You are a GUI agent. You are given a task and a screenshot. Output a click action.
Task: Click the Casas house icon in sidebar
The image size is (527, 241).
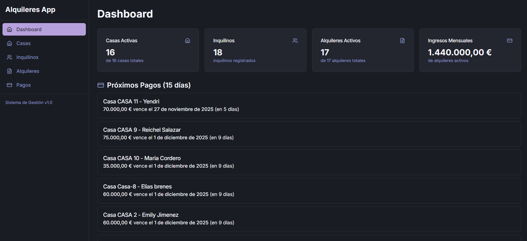click(x=9, y=43)
